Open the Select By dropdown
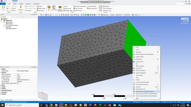 [x=127, y=15]
